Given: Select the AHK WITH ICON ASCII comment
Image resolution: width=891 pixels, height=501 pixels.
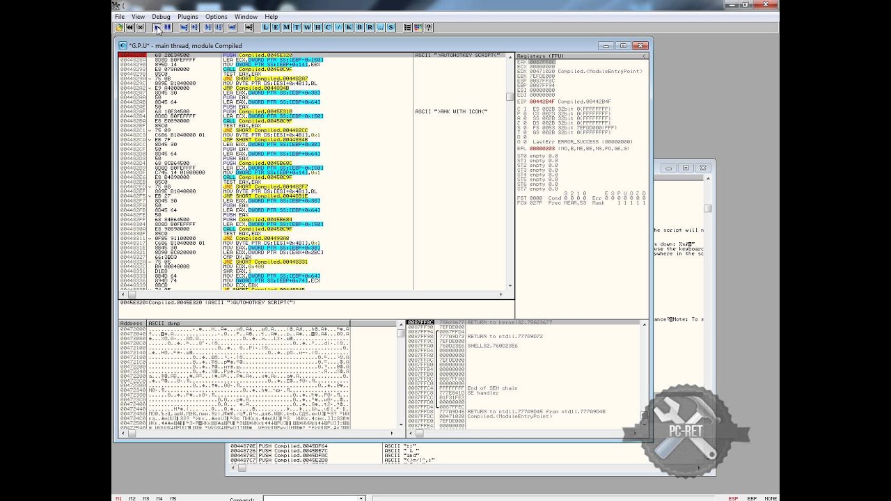Looking at the screenshot, I should (x=452, y=111).
